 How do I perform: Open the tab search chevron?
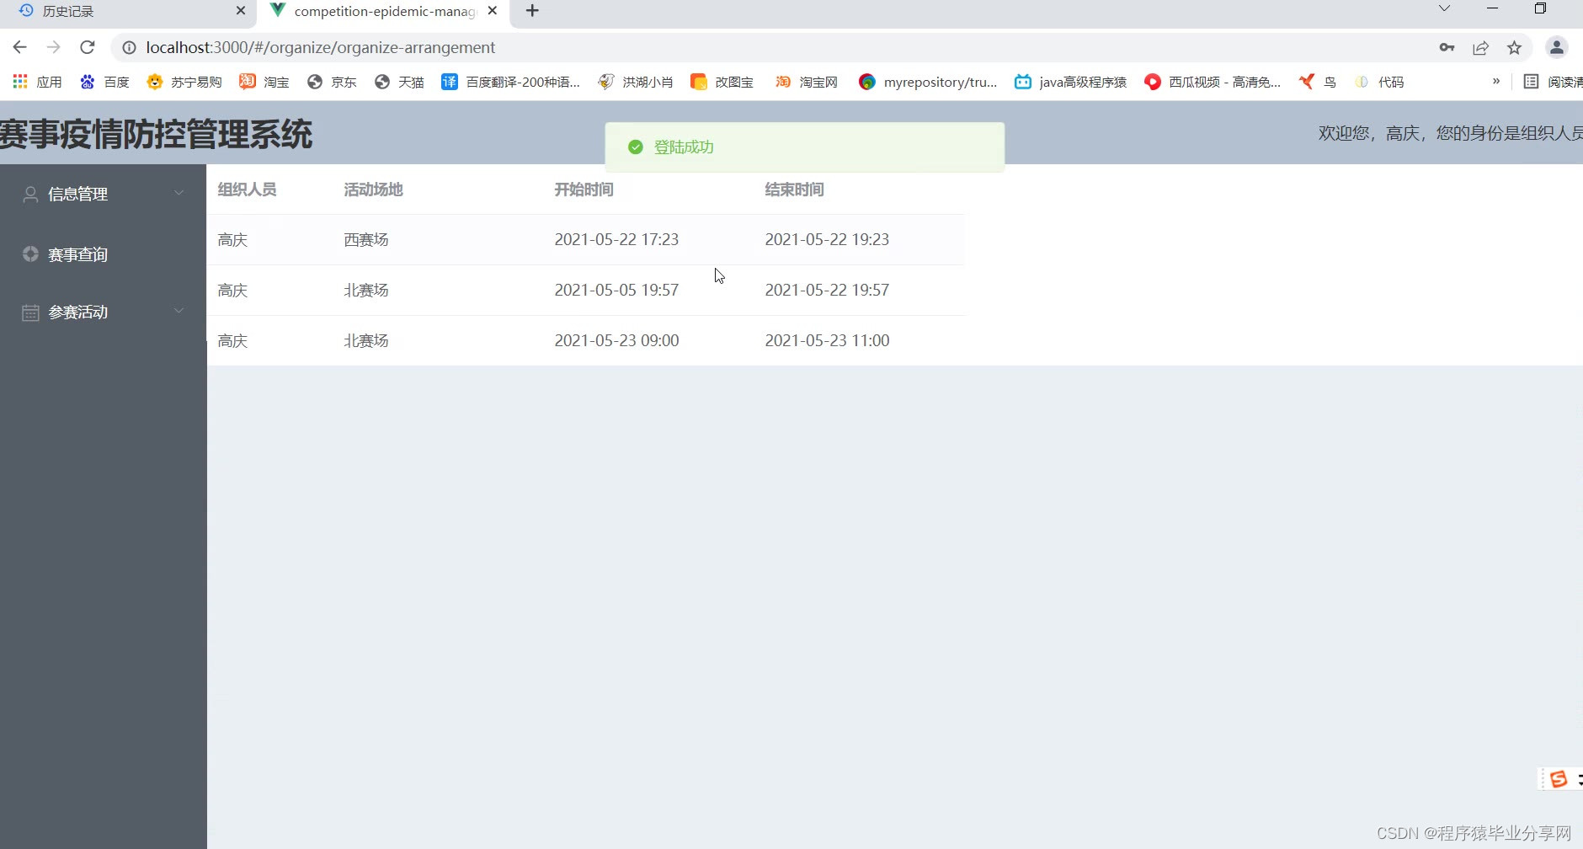(1444, 8)
